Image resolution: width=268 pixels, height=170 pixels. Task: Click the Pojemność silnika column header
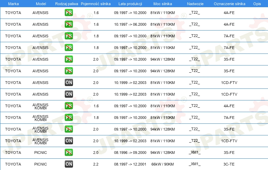pos(96,4)
